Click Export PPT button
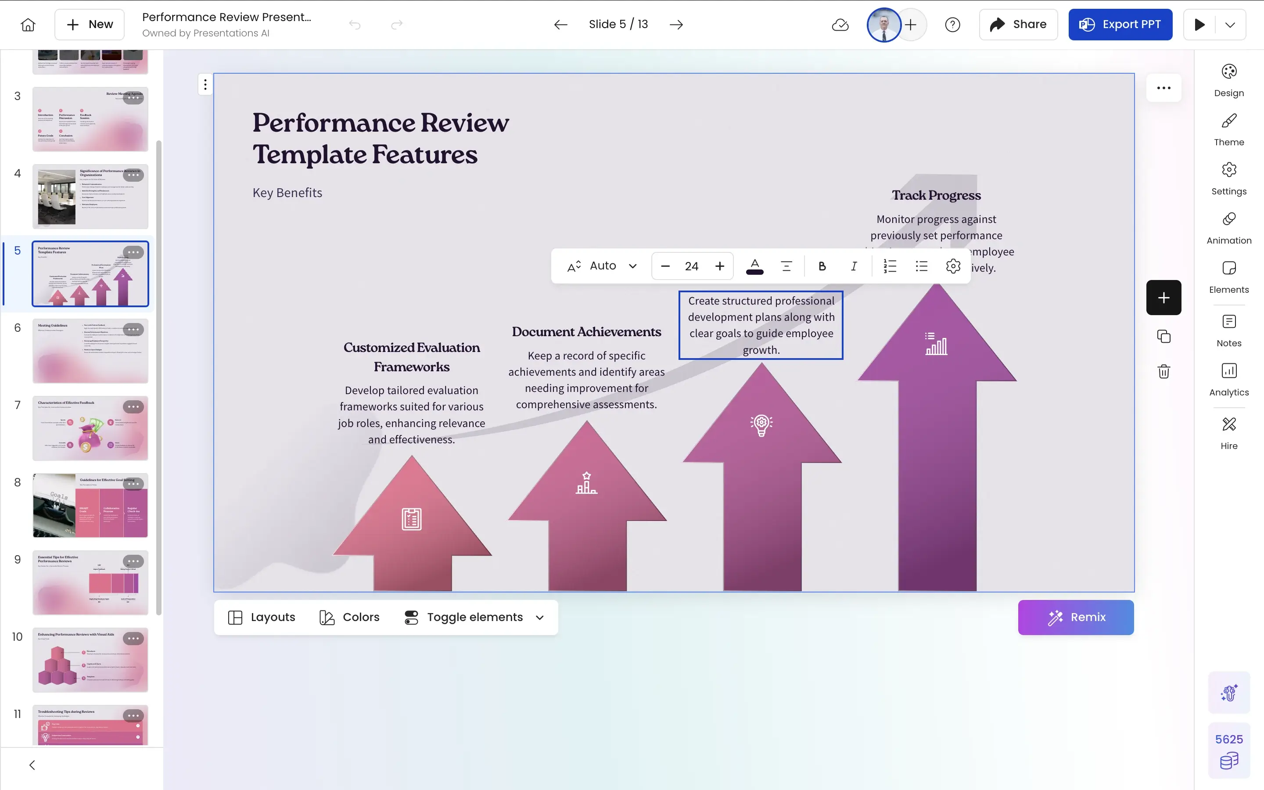Image resolution: width=1264 pixels, height=790 pixels. [1120, 25]
